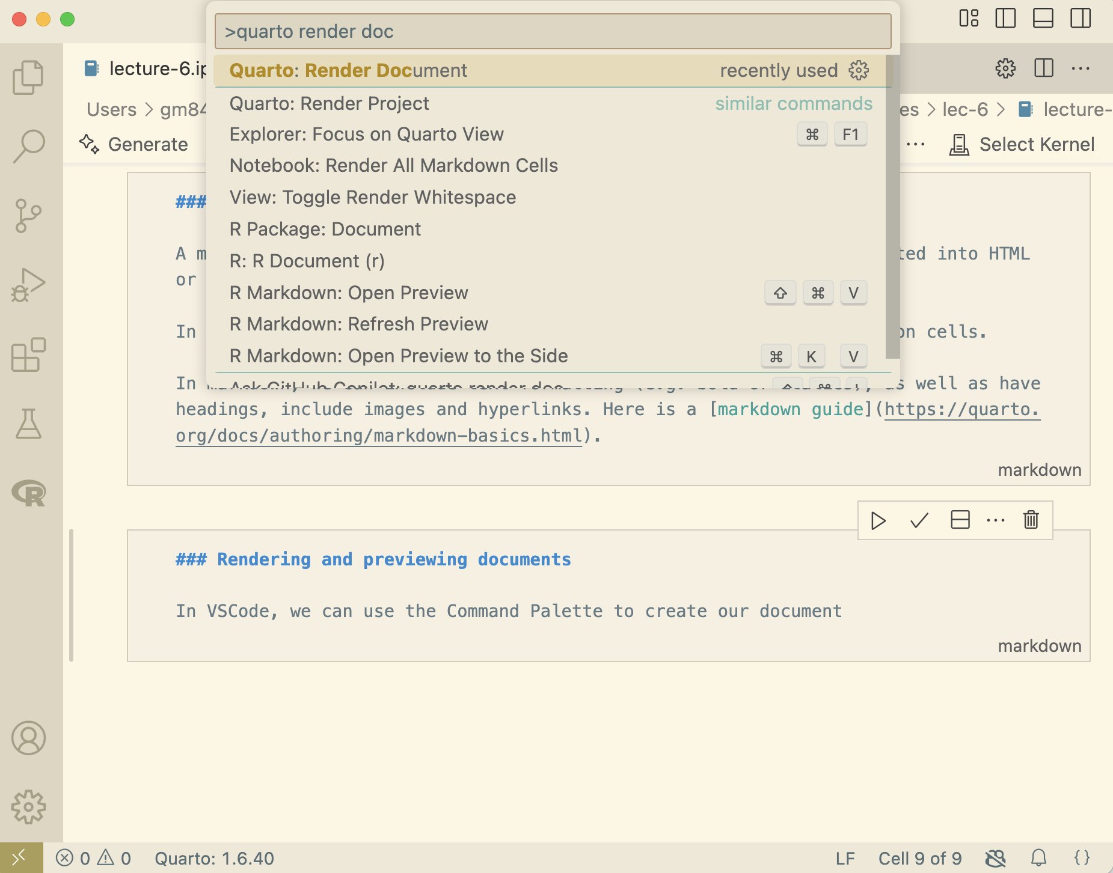Choose View: Toggle Render Whitespace

pyautogui.click(x=550, y=198)
